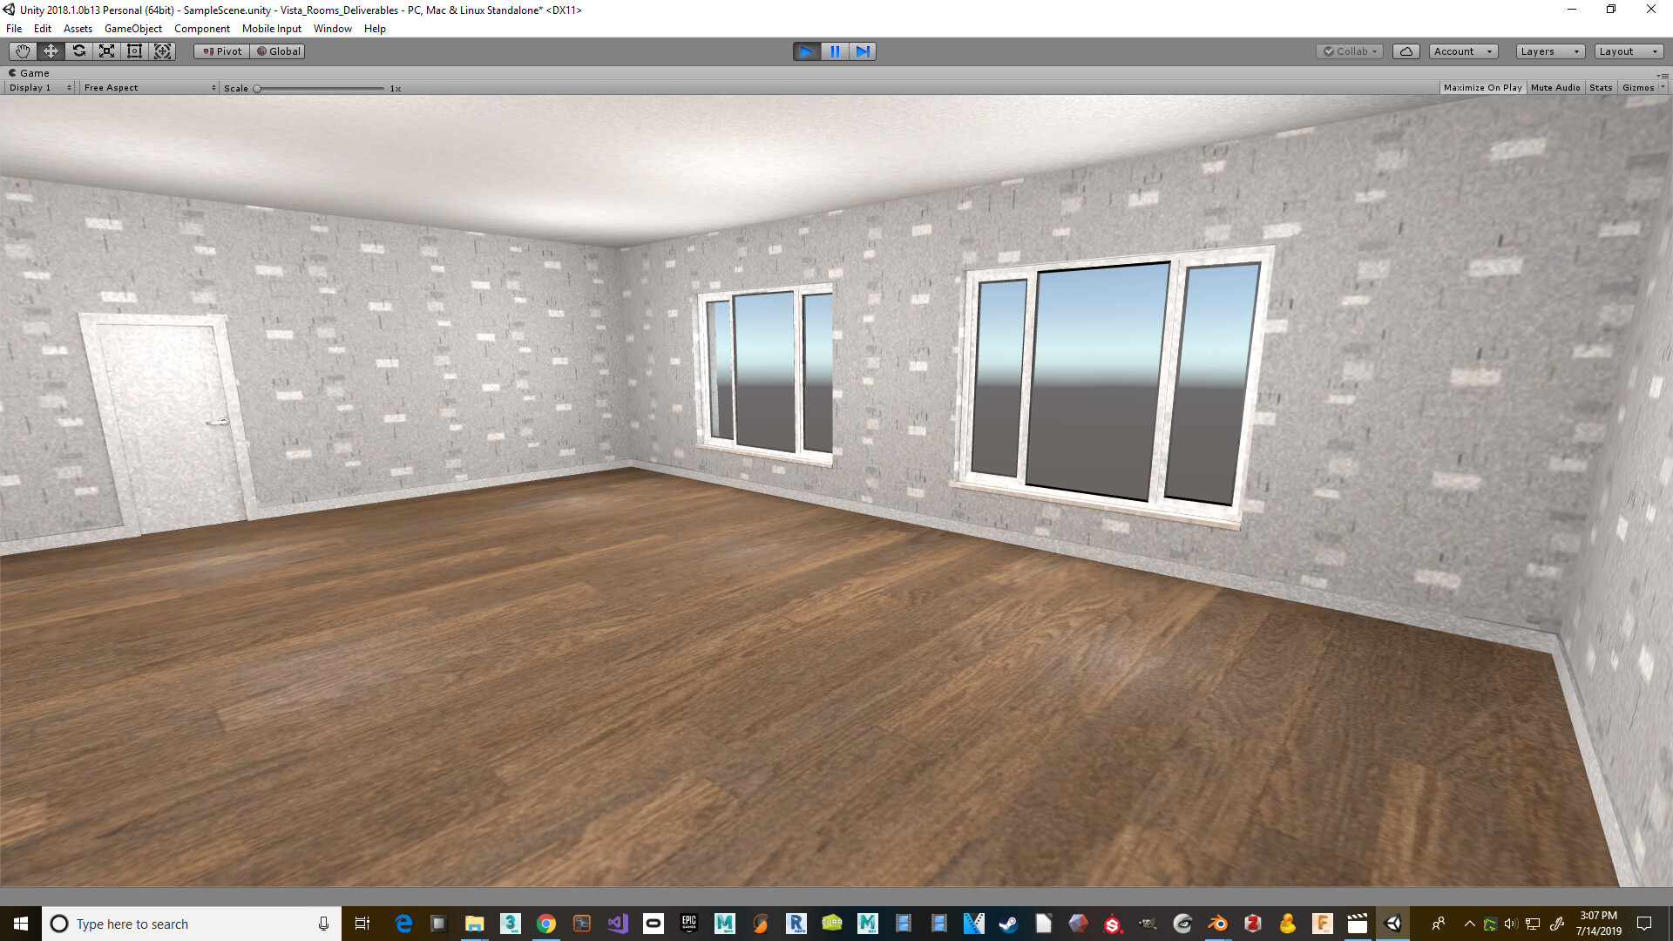
Task: Select the Rotate tool
Action: pyautogui.click(x=78, y=51)
